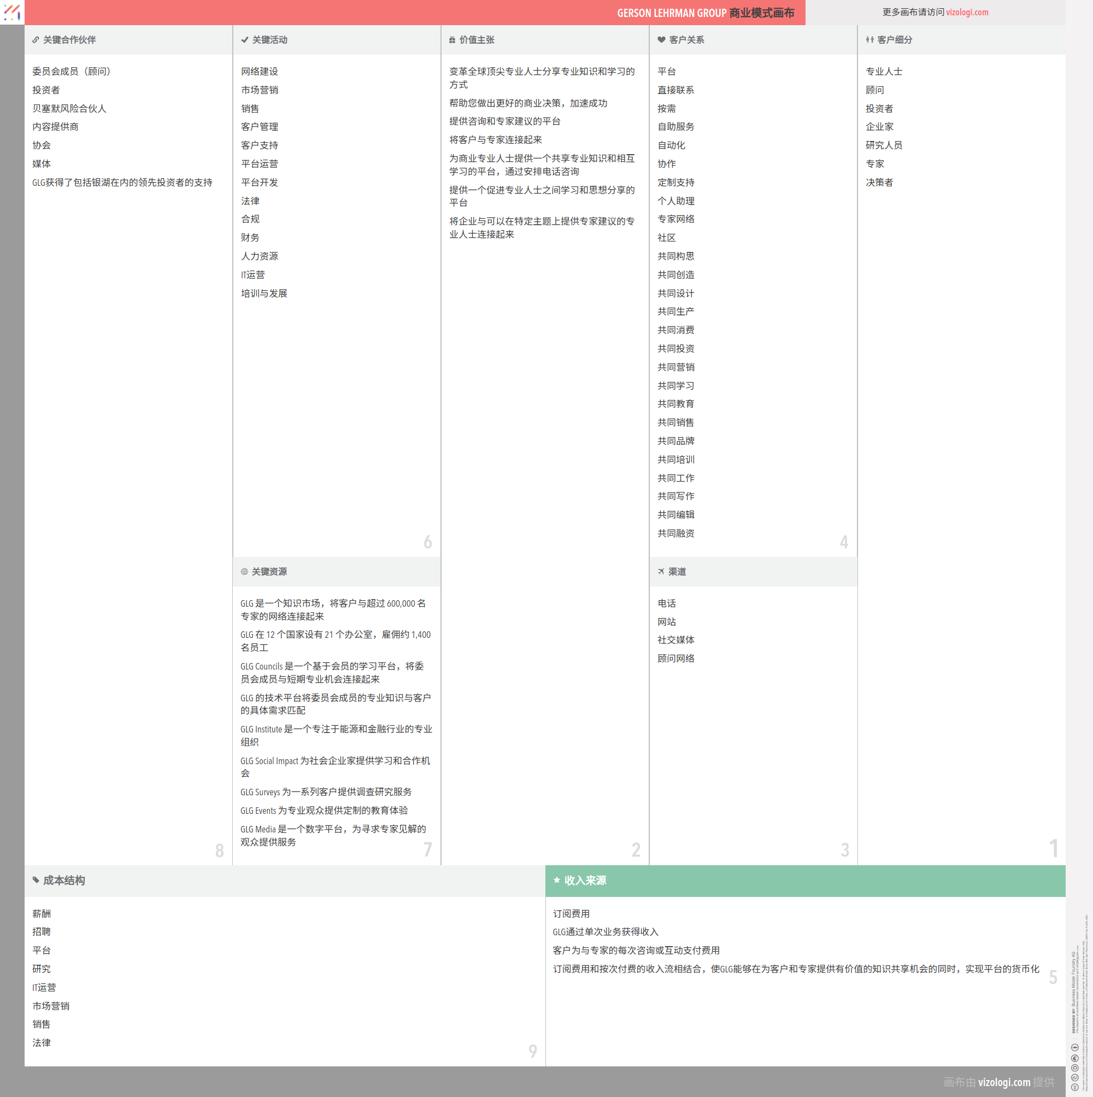Click the tag icon beside 成本结构
Viewport: 1093px width, 1097px height.
point(36,881)
